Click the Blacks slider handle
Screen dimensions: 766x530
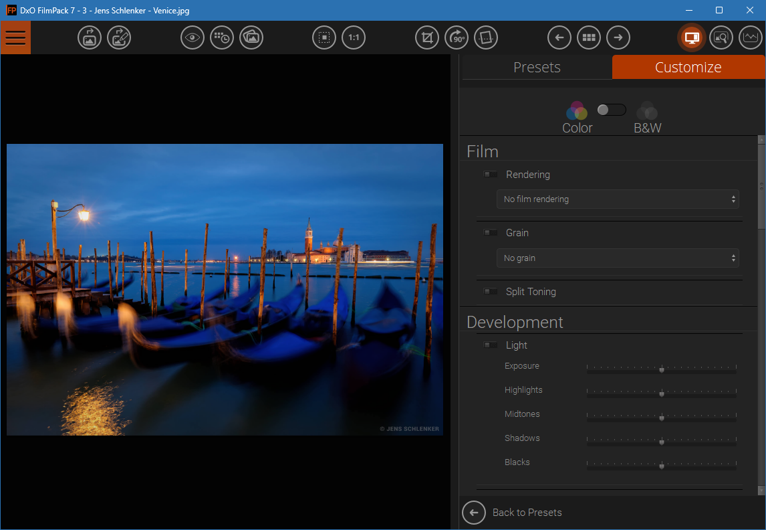pos(662,466)
